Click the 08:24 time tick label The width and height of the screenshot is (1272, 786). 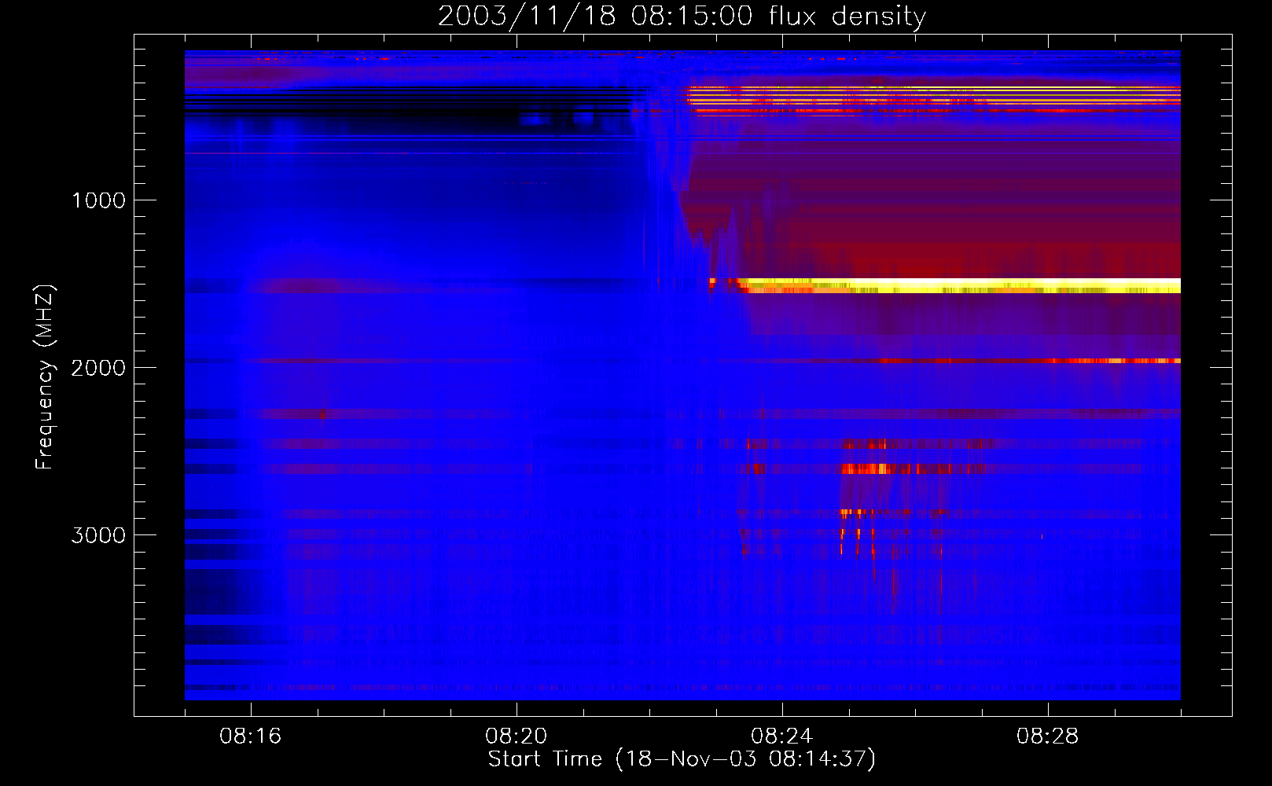[x=782, y=736]
